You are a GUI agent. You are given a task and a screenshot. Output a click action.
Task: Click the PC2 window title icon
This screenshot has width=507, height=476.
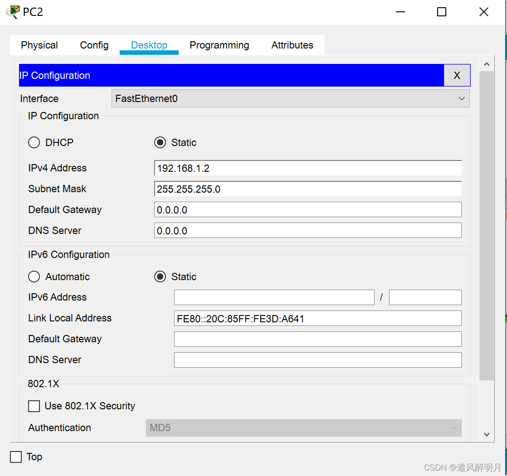click(13, 12)
